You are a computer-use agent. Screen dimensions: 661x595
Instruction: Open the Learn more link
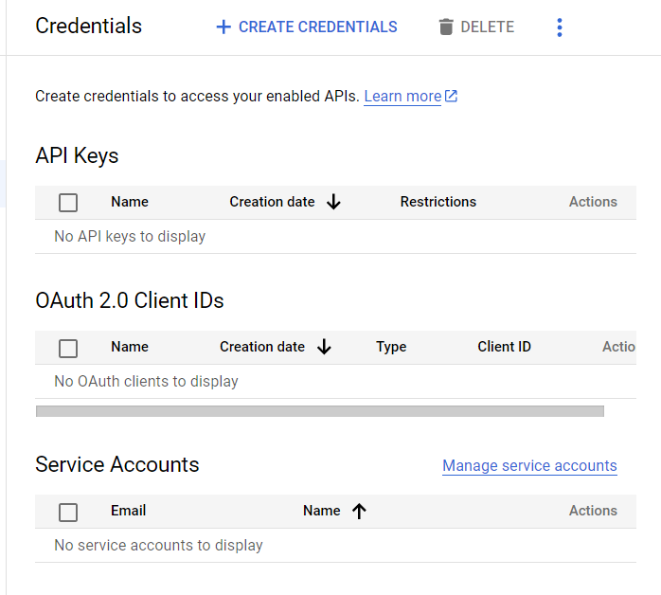402,96
